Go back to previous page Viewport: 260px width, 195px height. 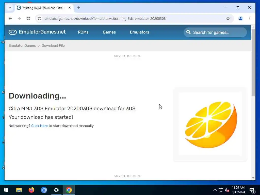[x=10, y=19]
